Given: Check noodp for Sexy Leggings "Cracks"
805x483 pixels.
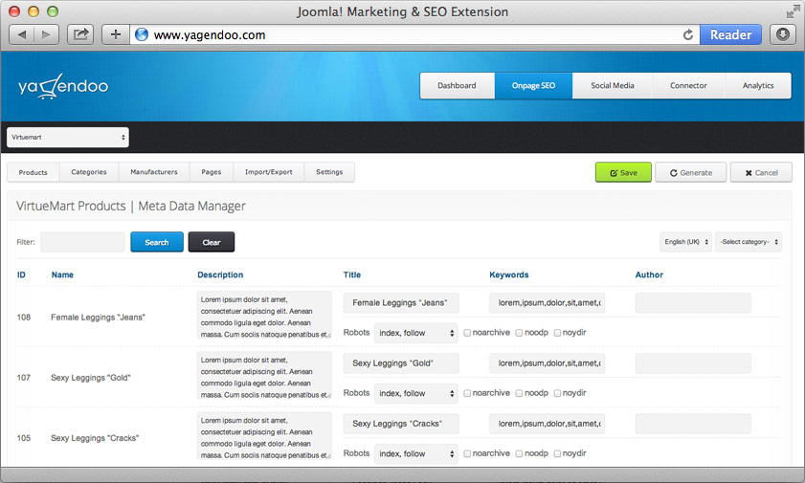Looking at the screenshot, I should (519, 453).
